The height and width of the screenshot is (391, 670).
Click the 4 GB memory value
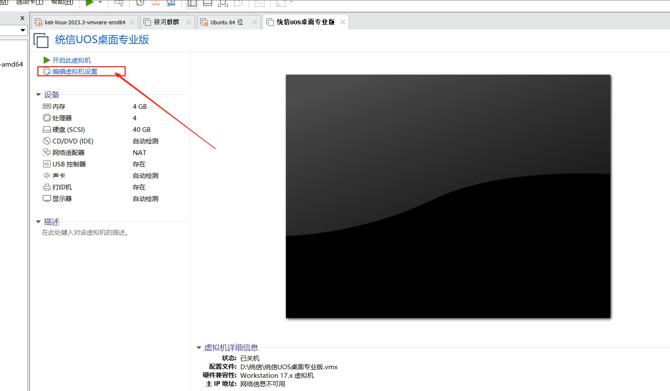[140, 107]
